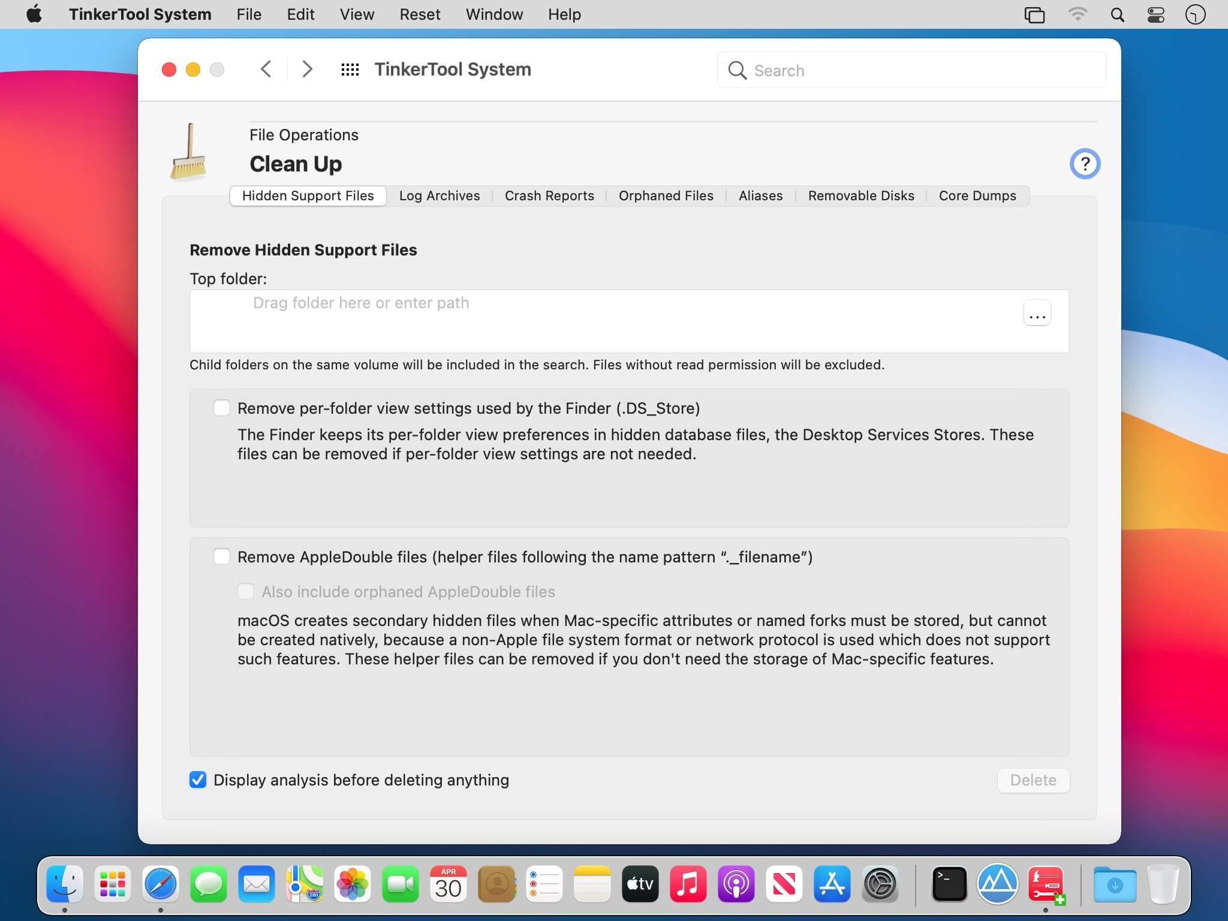Open the Help menu
The image size is (1228, 921).
pos(564,14)
